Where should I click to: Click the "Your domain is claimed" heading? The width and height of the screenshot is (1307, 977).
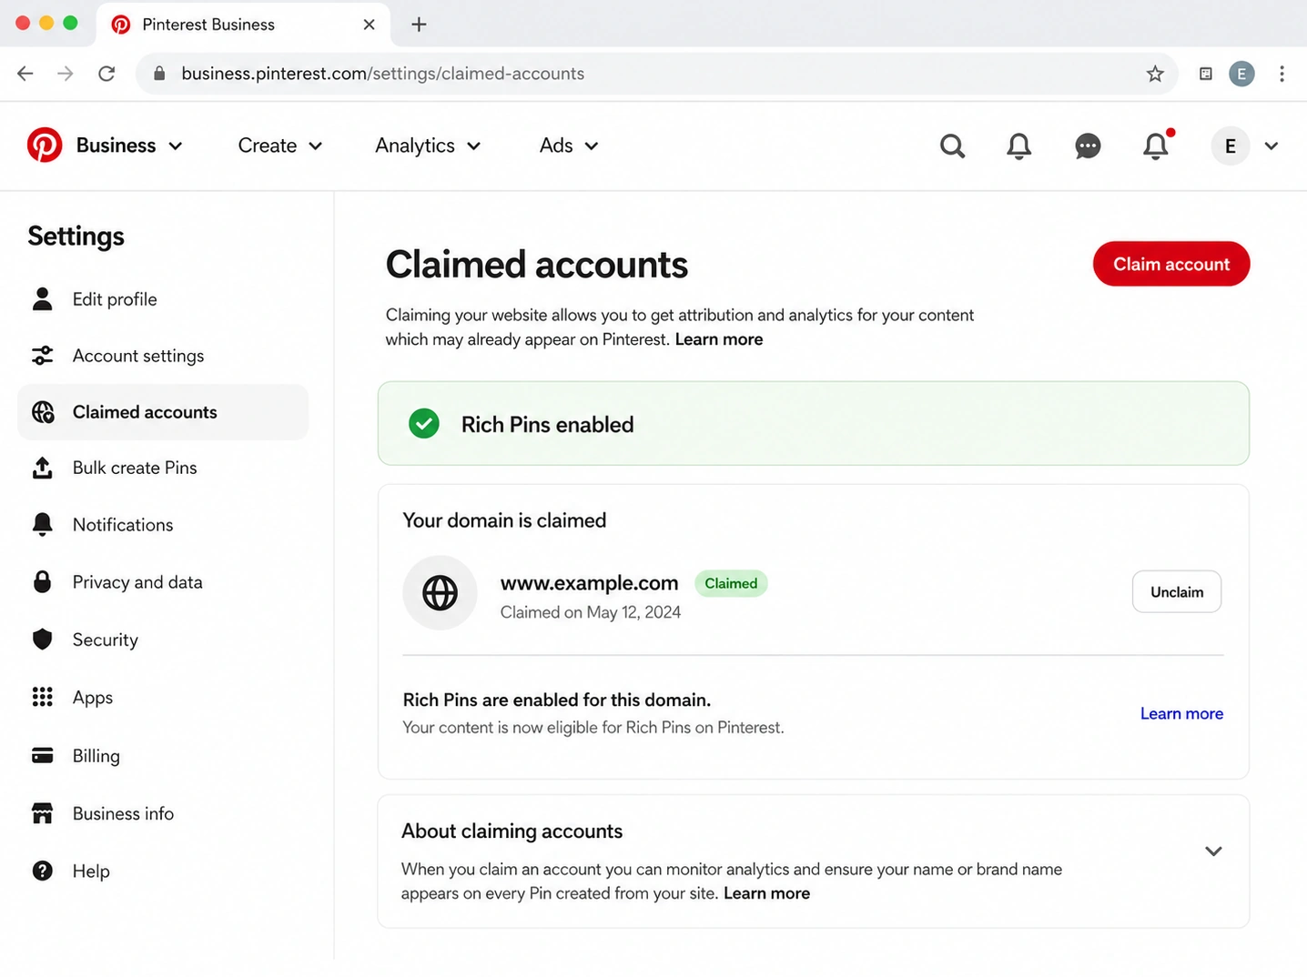click(504, 520)
